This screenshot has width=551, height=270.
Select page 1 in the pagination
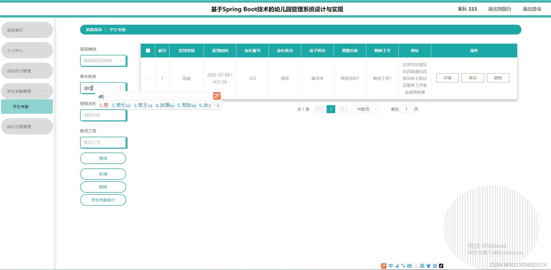tap(331, 109)
